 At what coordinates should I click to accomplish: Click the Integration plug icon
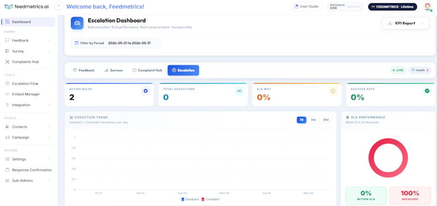[7, 105]
